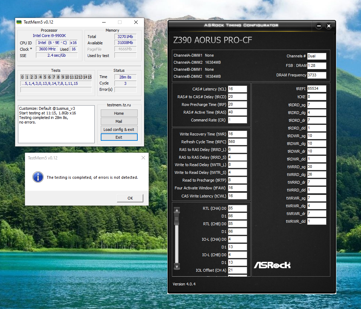The image size is (361, 309).
Task: Click the Command Rate (CR) field
Action: (237, 120)
